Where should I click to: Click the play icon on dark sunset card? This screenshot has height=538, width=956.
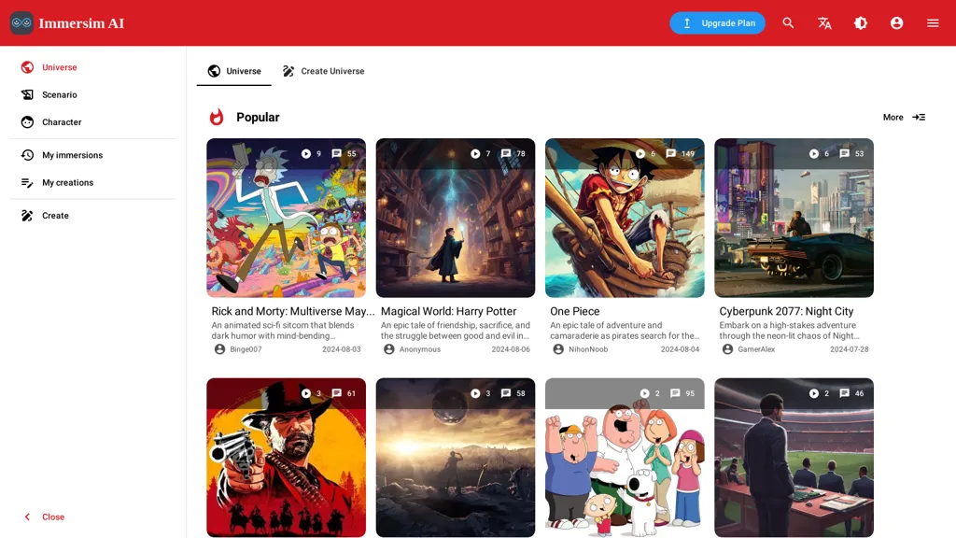pyautogui.click(x=475, y=393)
